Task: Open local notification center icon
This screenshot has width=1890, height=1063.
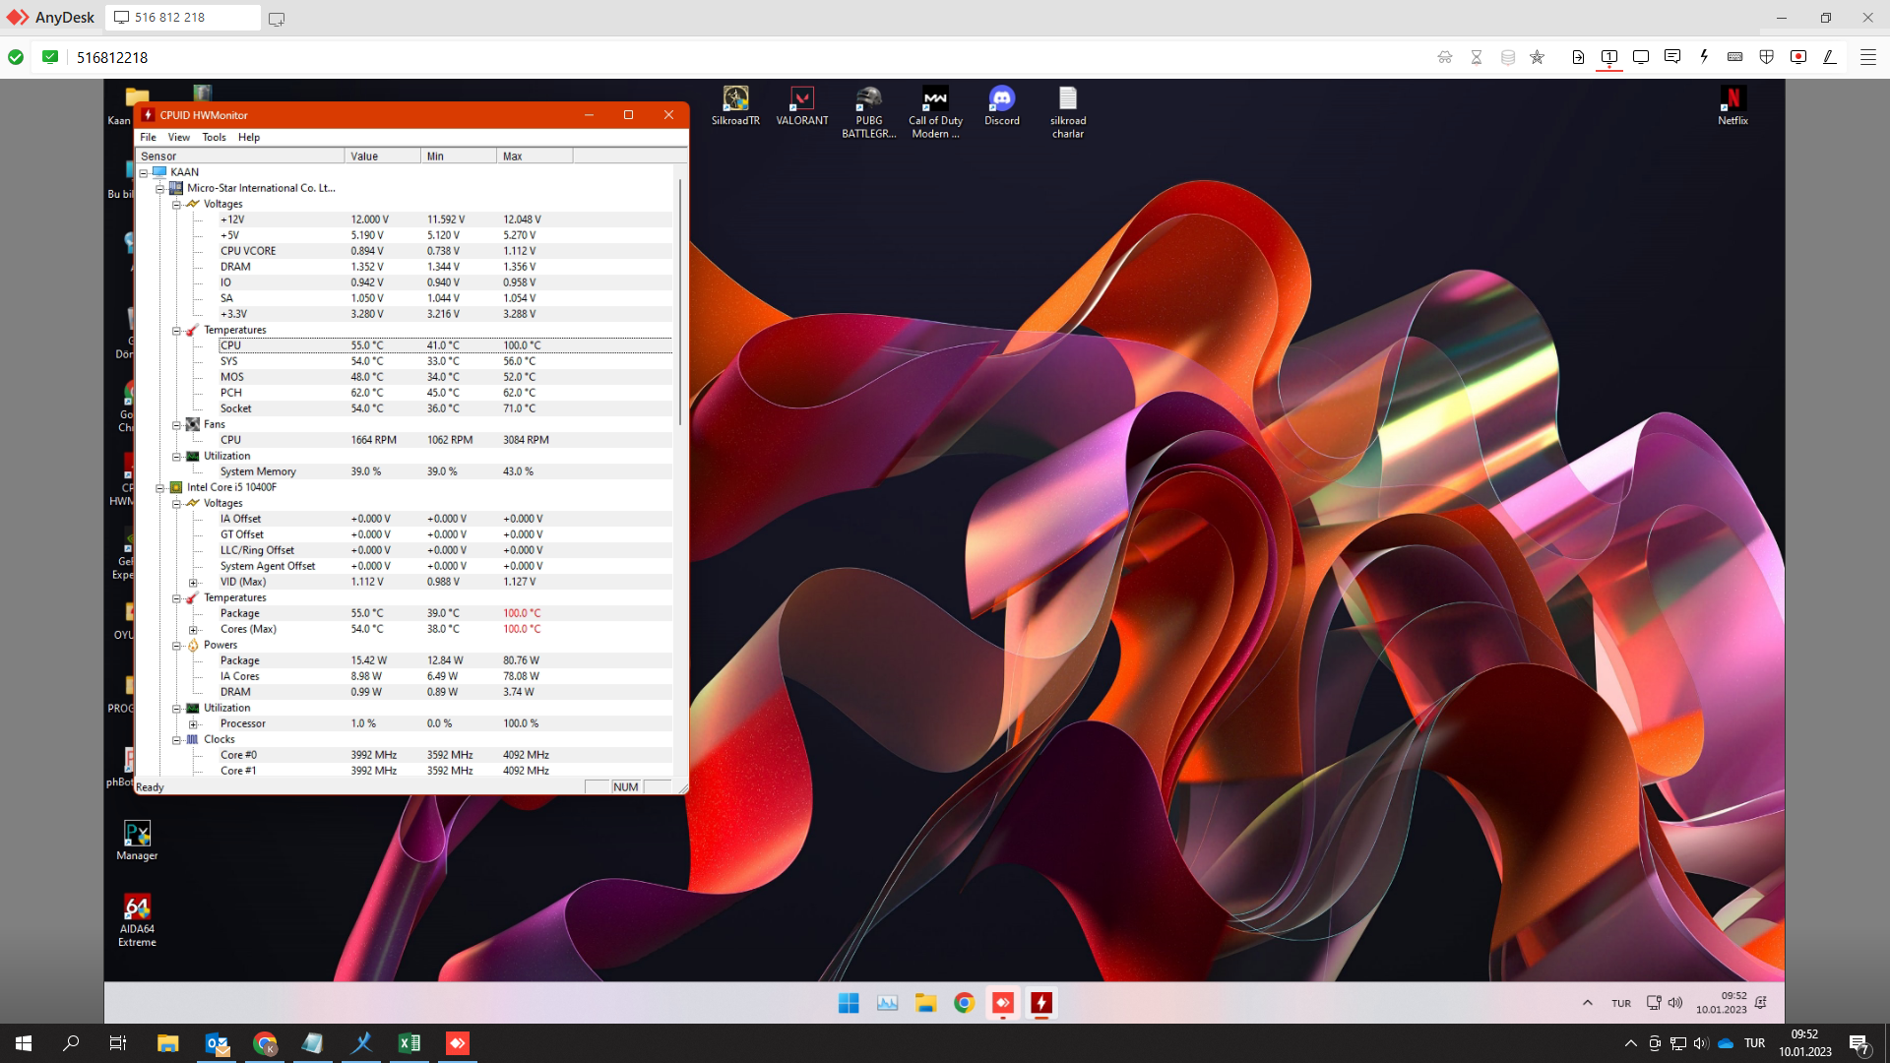Action: tap(1858, 1044)
